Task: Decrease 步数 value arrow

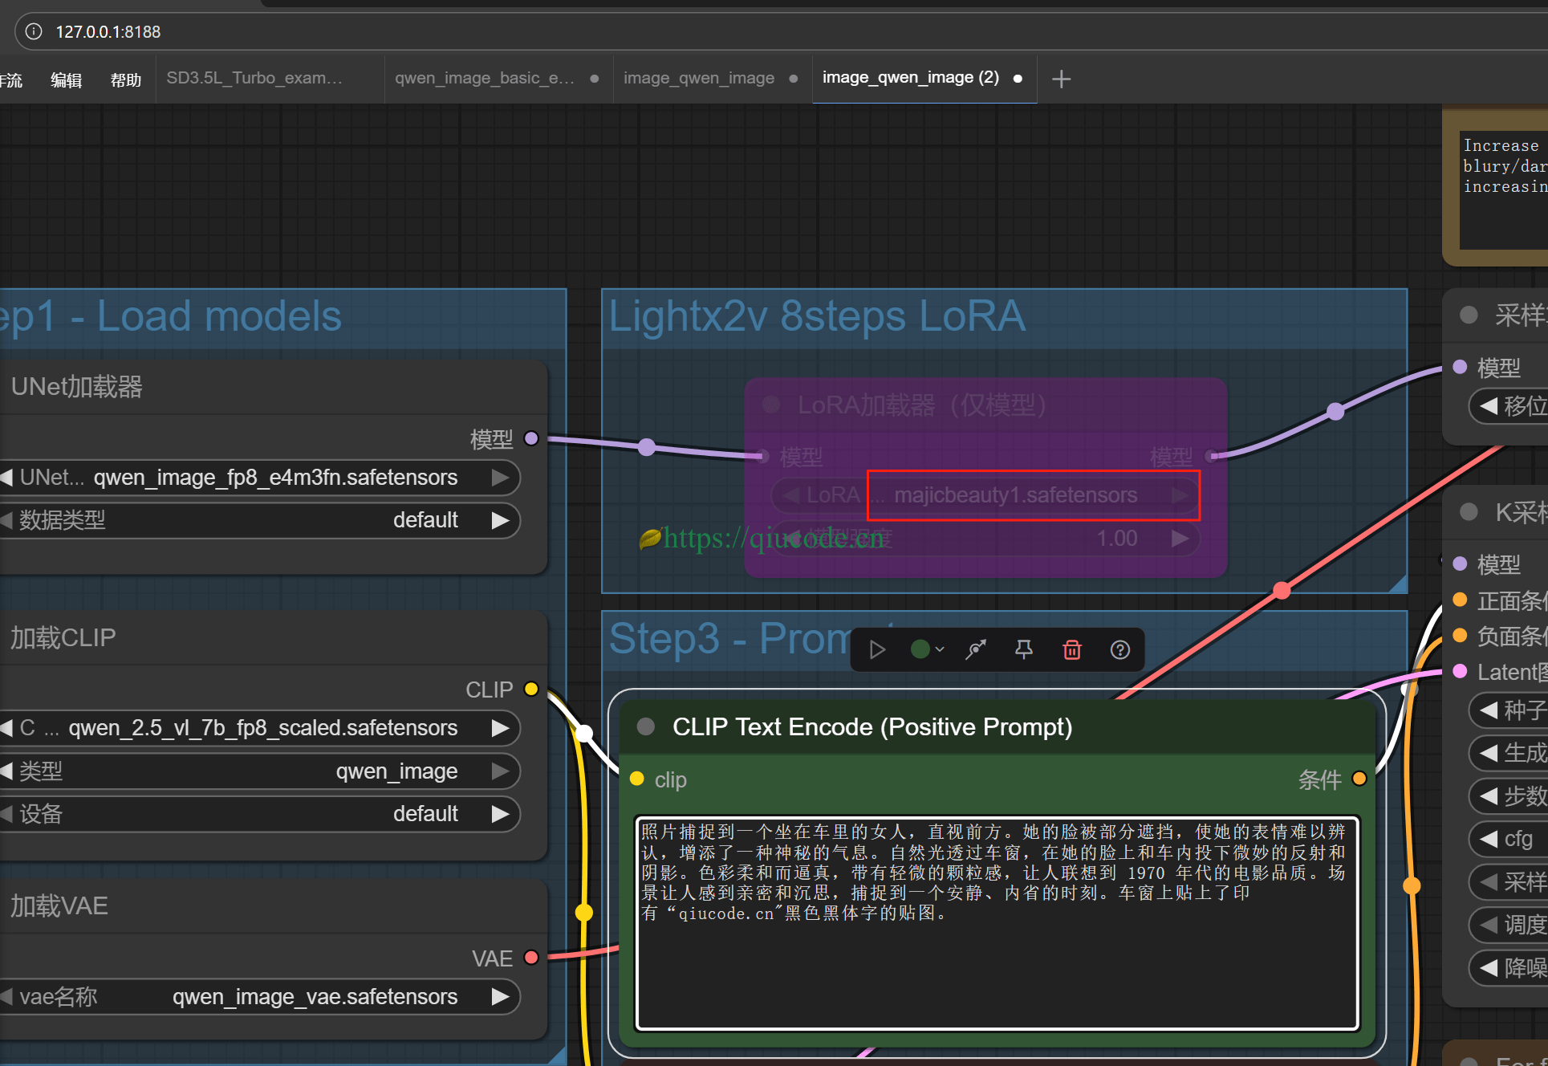Action: 1489,795
